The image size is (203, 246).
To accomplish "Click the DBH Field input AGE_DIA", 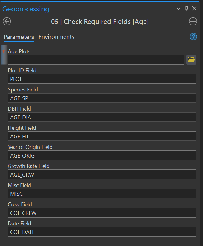I will click(102, 117).
